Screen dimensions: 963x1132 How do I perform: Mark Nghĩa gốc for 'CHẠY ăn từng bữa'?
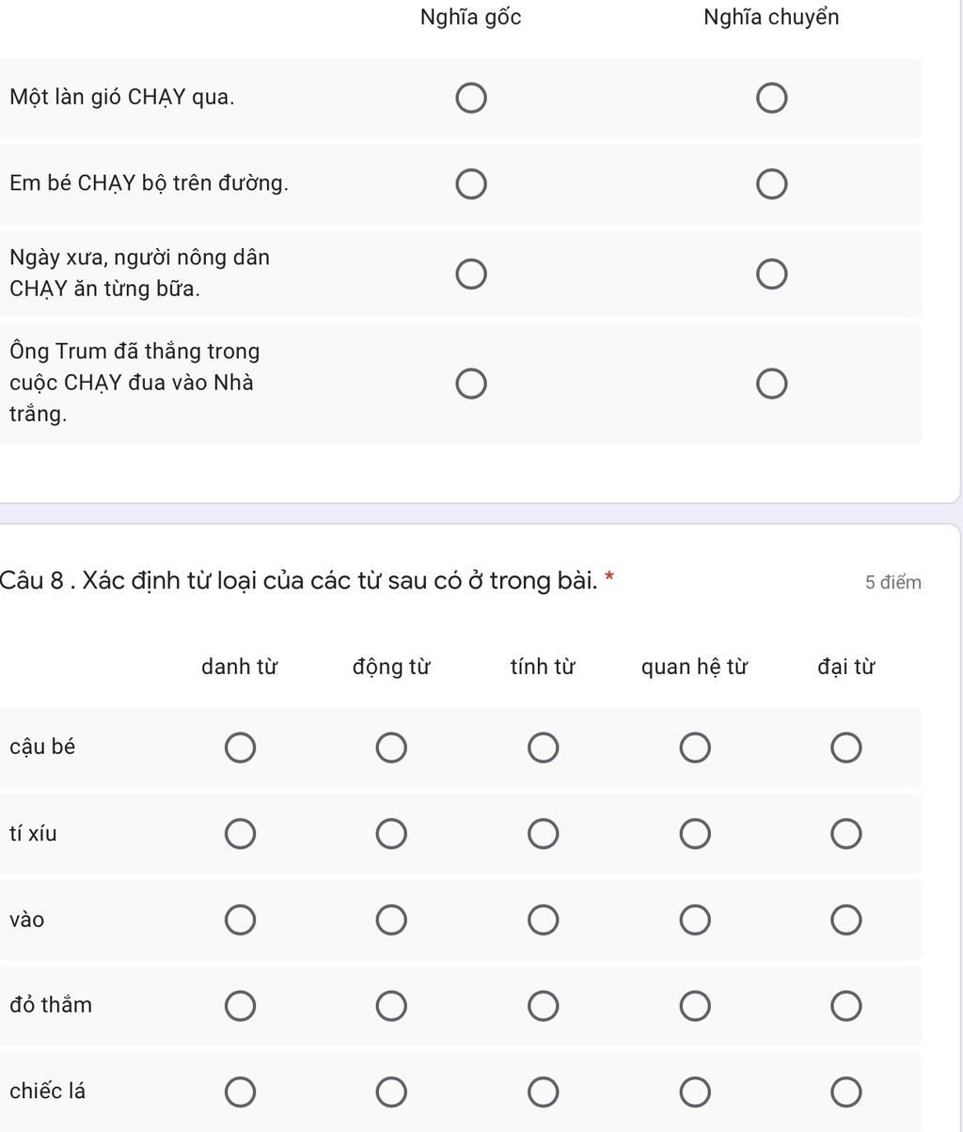click(x=471, y=275)
